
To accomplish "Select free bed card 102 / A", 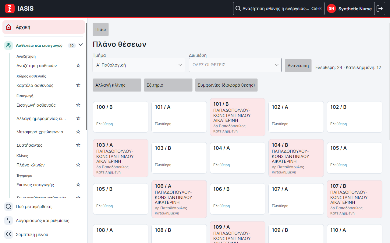I will pos(296,117).
